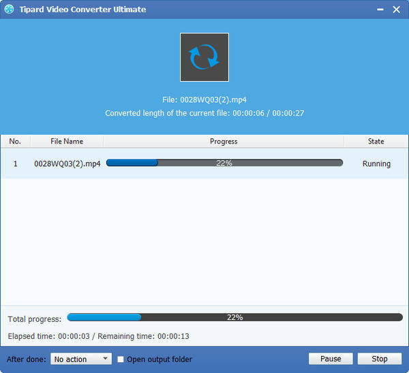409x373 pixels.
Task: Click the Tipard app logo icon in title bar
Action: pos(10,9)
